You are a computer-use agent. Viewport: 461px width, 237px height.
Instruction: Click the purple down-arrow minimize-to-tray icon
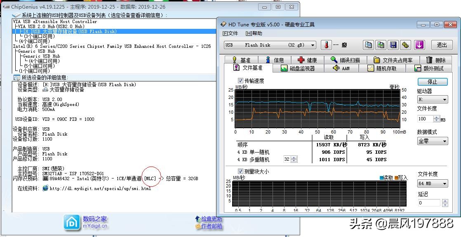419,45
